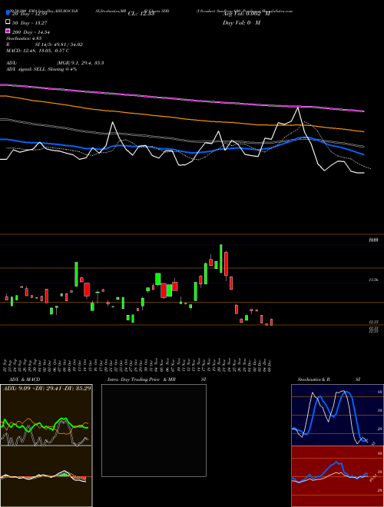Click the blue 20 Day legend swatch

(8, 13)
